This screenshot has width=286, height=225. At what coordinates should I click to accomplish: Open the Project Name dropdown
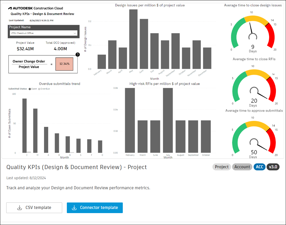click(x=44, y=33)
